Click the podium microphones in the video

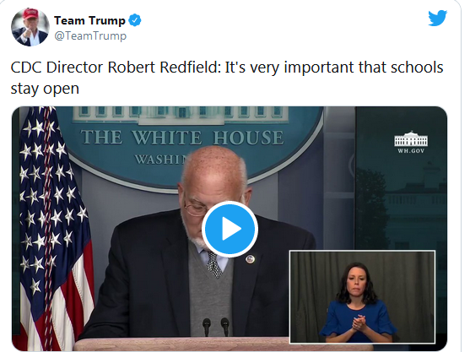[215, 327]
